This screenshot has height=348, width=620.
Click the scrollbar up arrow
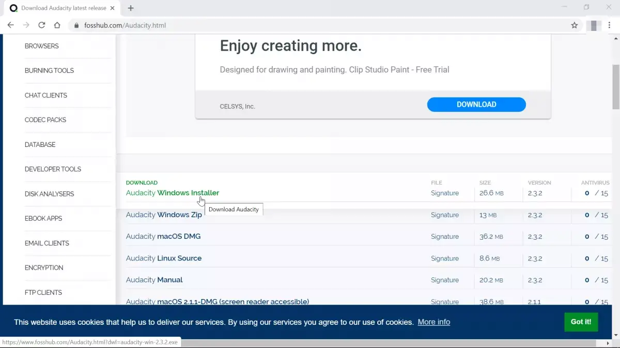click(616, 38)
